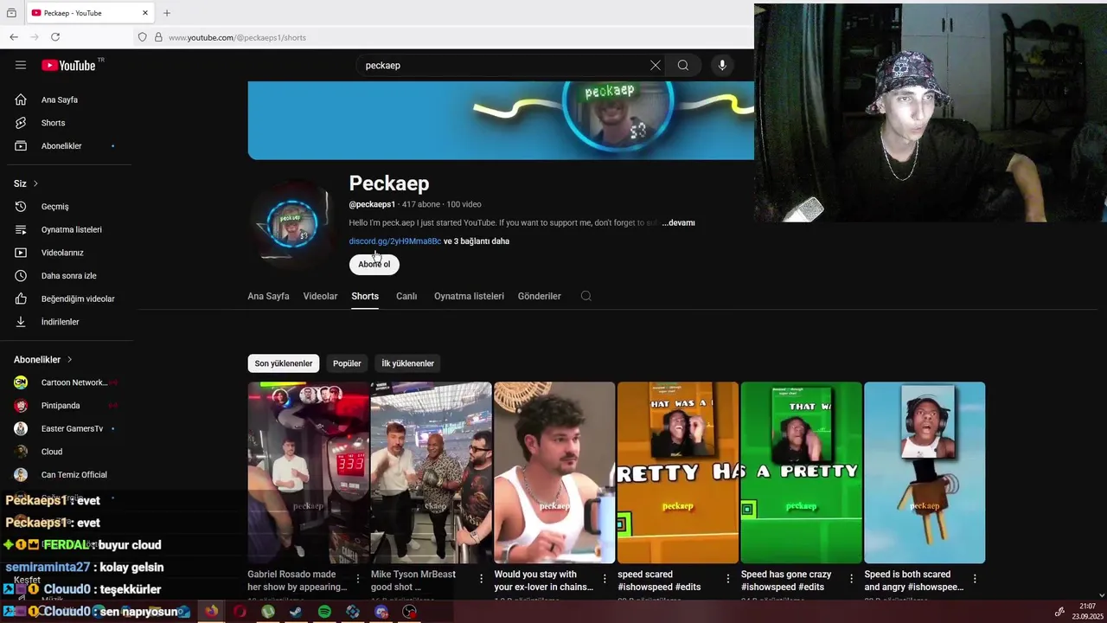Open 've 3 bağlantı daha' links

coord(477,241)
